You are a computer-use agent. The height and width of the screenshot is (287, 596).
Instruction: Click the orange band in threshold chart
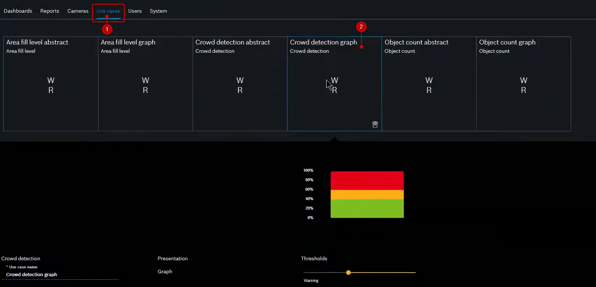pyautogui.click(x=367, y=194)
